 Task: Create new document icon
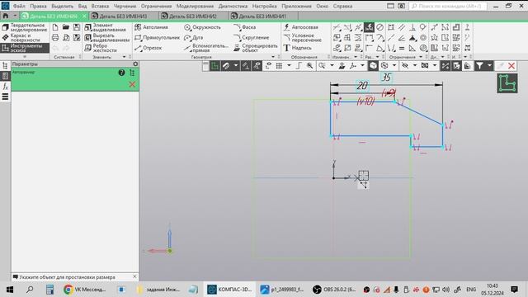point(55,27)
